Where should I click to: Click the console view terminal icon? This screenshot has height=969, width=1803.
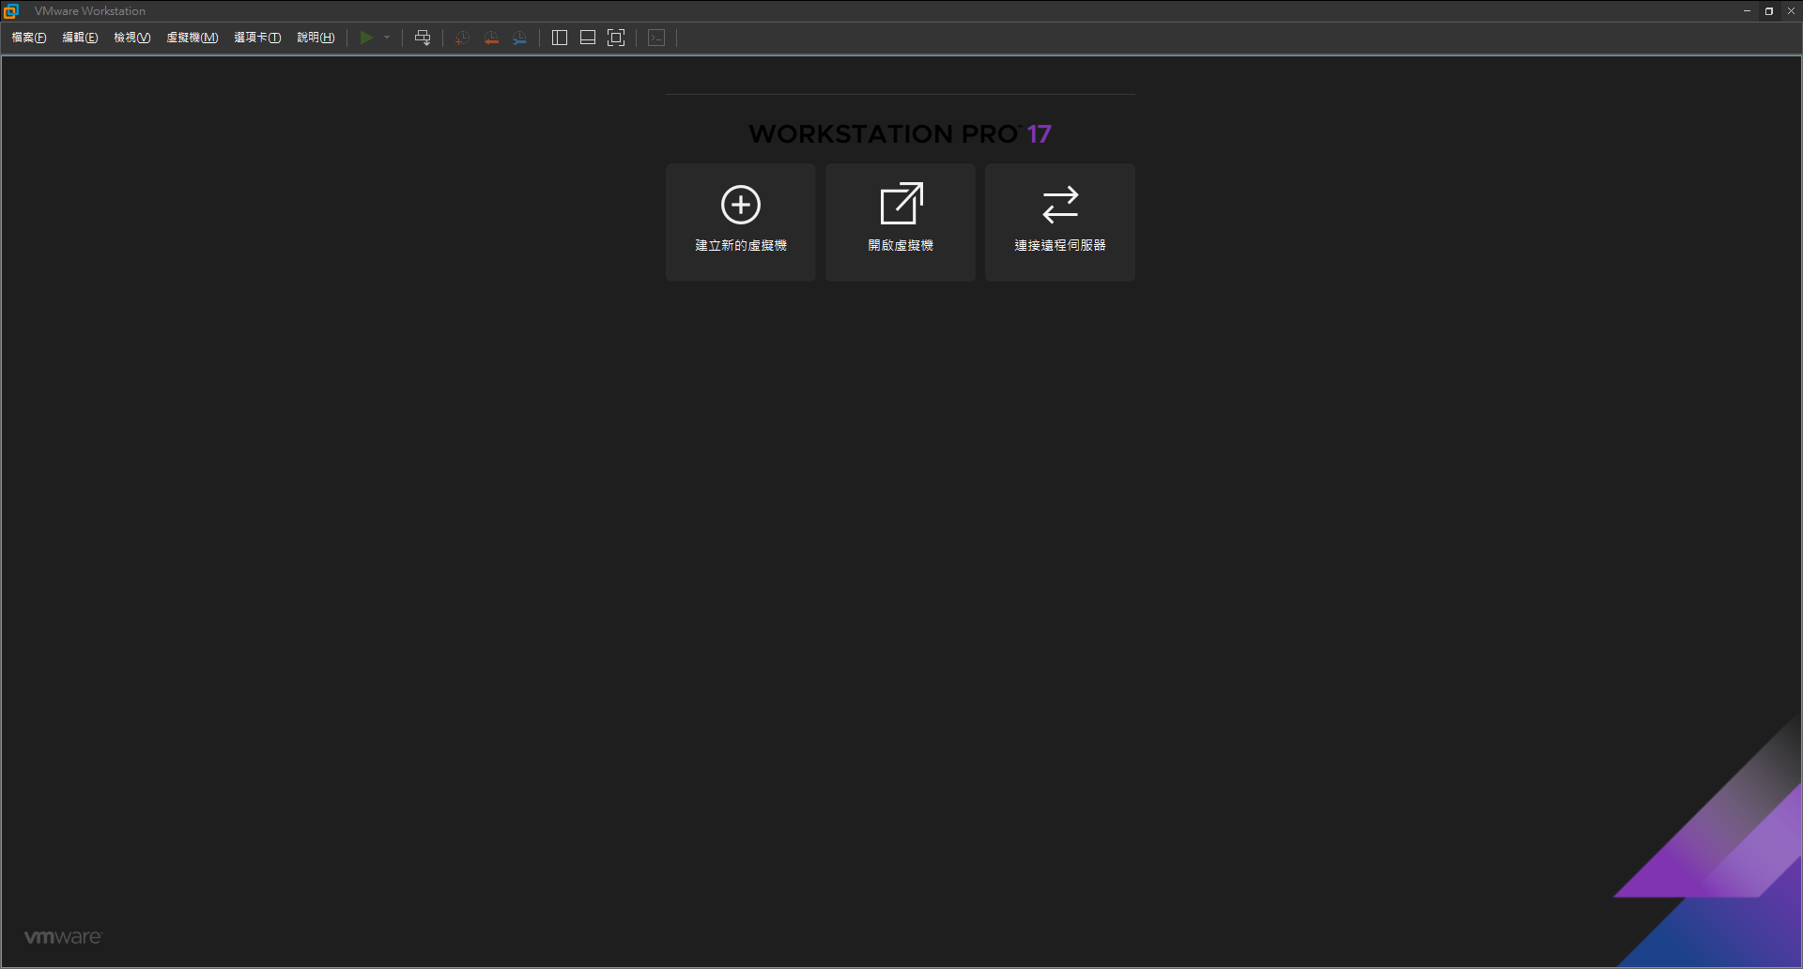[x=656, y=38]
